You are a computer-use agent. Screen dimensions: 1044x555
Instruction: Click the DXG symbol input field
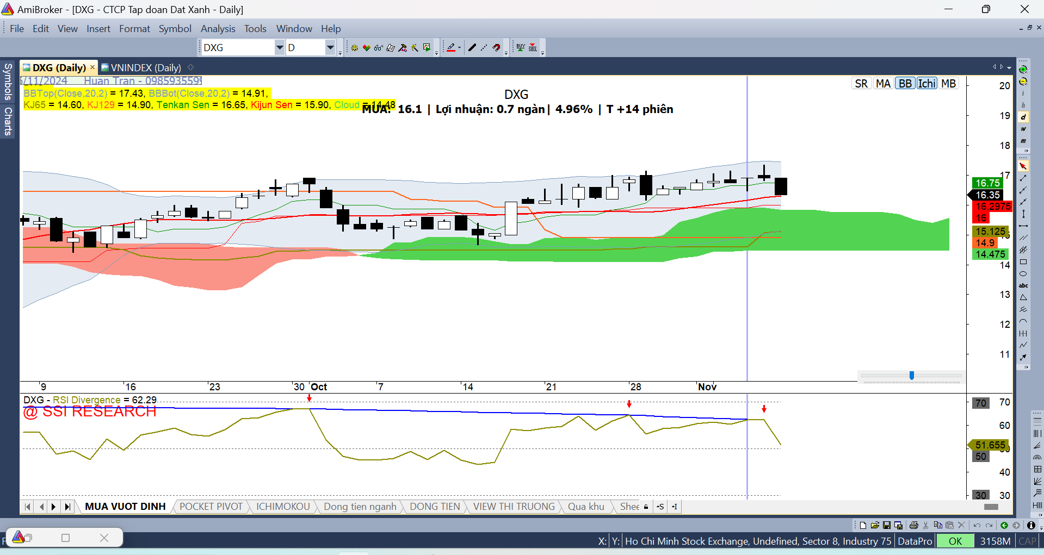(x=238, y=48)
